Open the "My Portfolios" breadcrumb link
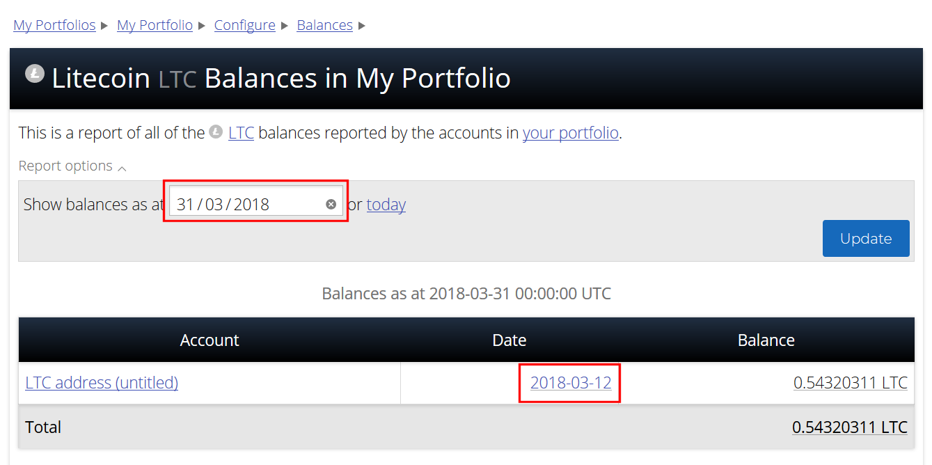This screenshot has width=932, height=465. pyautogui.click(x=54, y=26)
